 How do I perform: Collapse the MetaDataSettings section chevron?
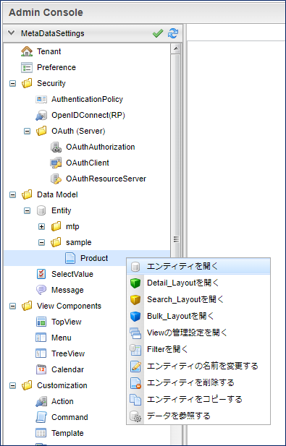click(x=12, y=33)
